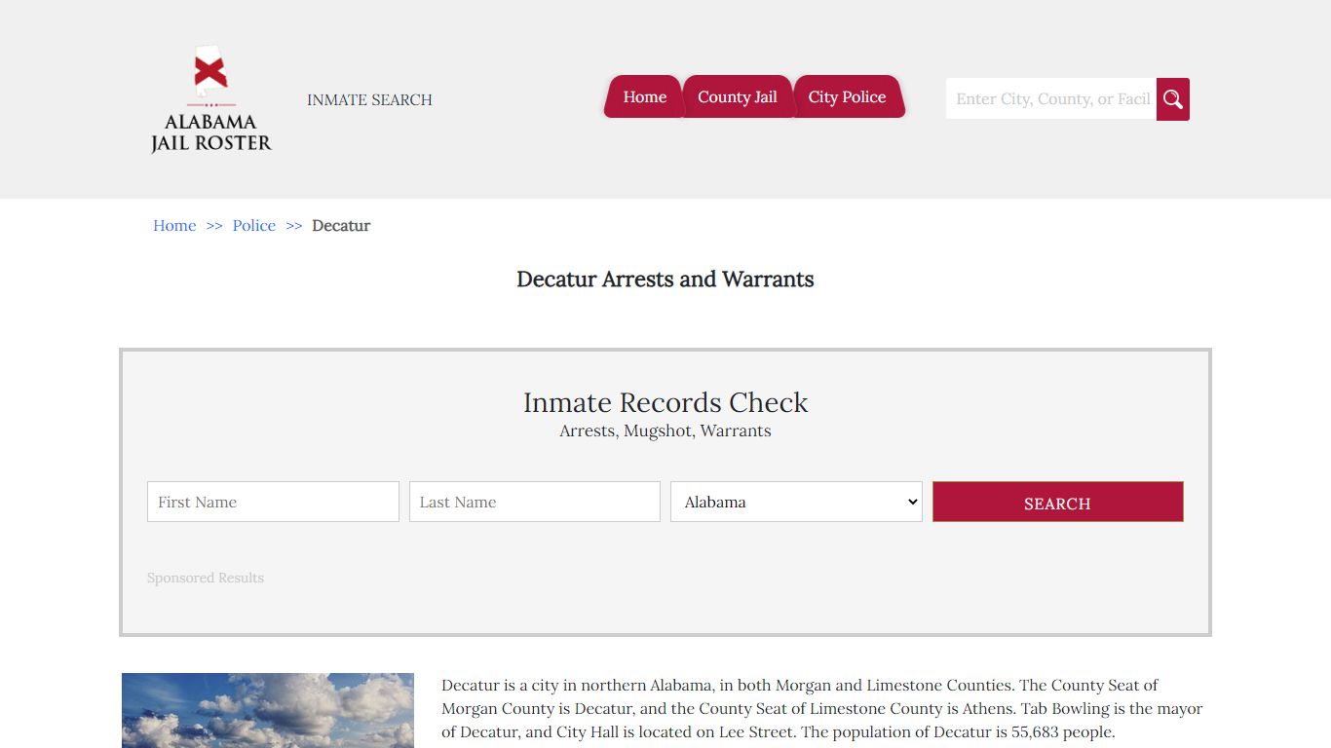Open the City Police navigation tab
The height and width of the screenshot is (748, 1331).
[x=848, y=96]
